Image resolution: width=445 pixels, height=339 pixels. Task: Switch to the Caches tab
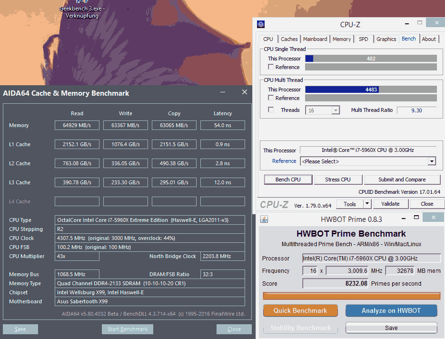click(289, 39)
